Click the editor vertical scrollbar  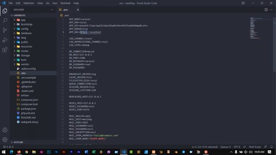(274, 45)
